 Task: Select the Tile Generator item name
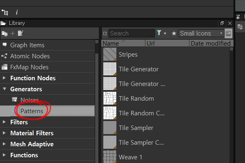tap(138, 69)
